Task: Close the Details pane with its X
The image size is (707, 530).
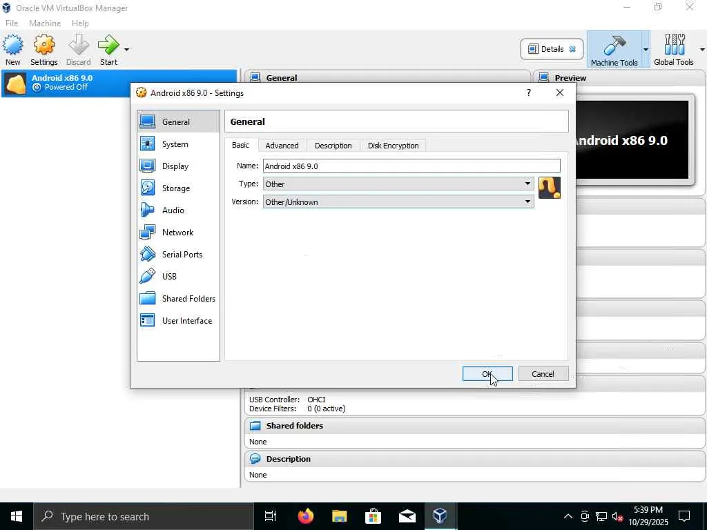Action: 572,49
